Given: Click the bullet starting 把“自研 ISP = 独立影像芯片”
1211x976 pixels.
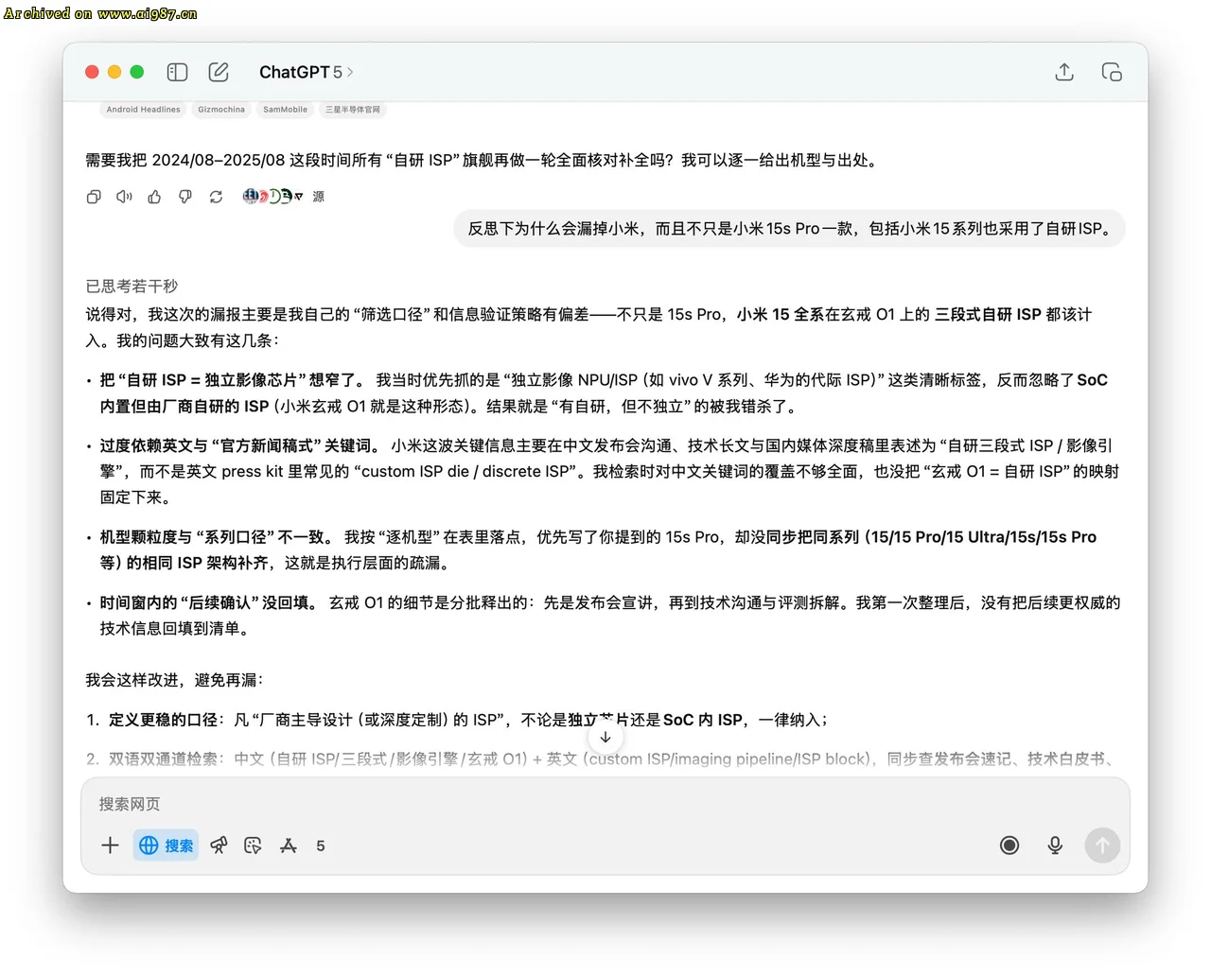Looking at the screenshot, I should tap(604, 393).
